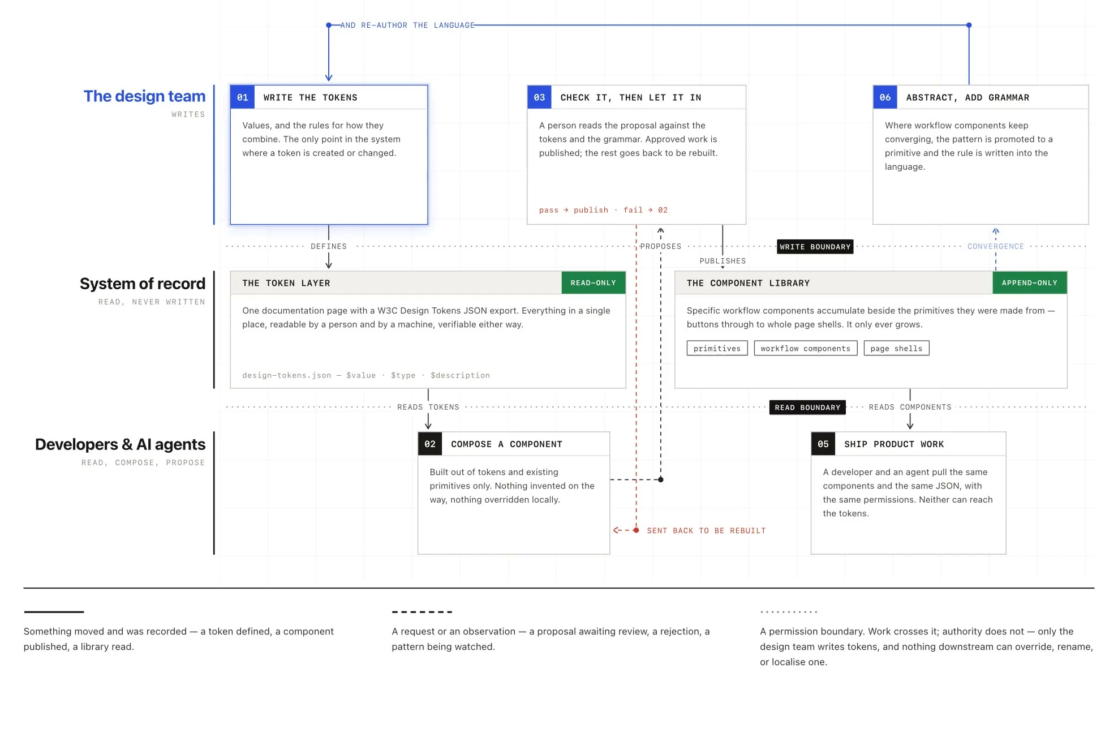Viewport: 1118px width, 729px height.
Task: Click the PUBLISHES connector label
Action: coord(723,261)
